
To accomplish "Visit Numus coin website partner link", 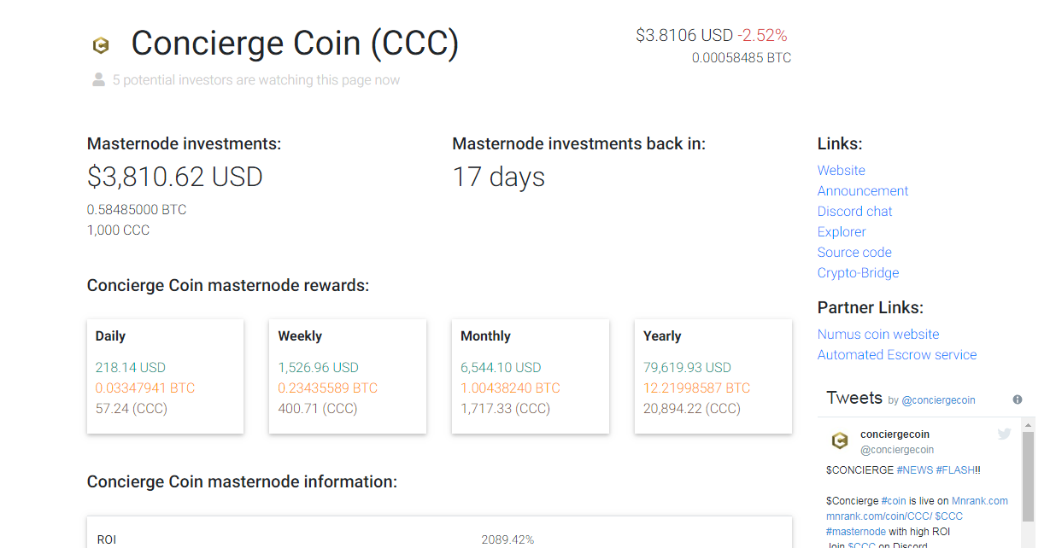I will pyautogui.click(x=877, y=335).
